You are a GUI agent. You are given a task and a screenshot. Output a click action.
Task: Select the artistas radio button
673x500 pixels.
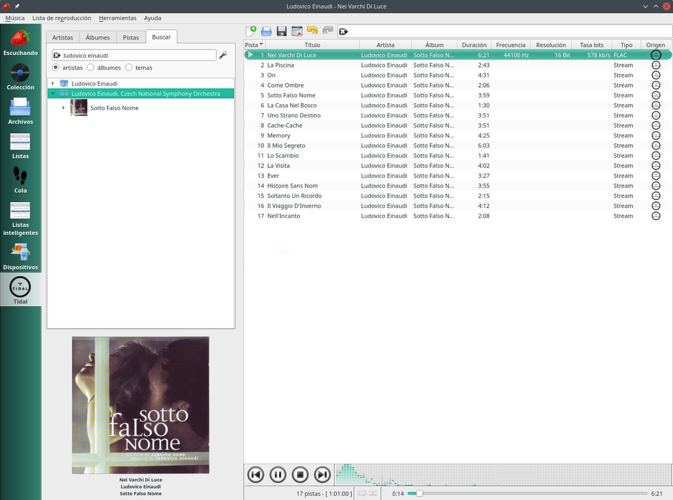[56, 67]
